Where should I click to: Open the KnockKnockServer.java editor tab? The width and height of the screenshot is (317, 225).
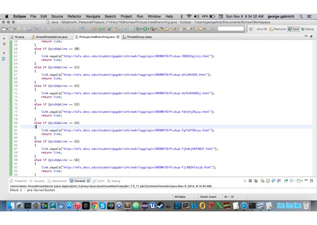(50, 37)
